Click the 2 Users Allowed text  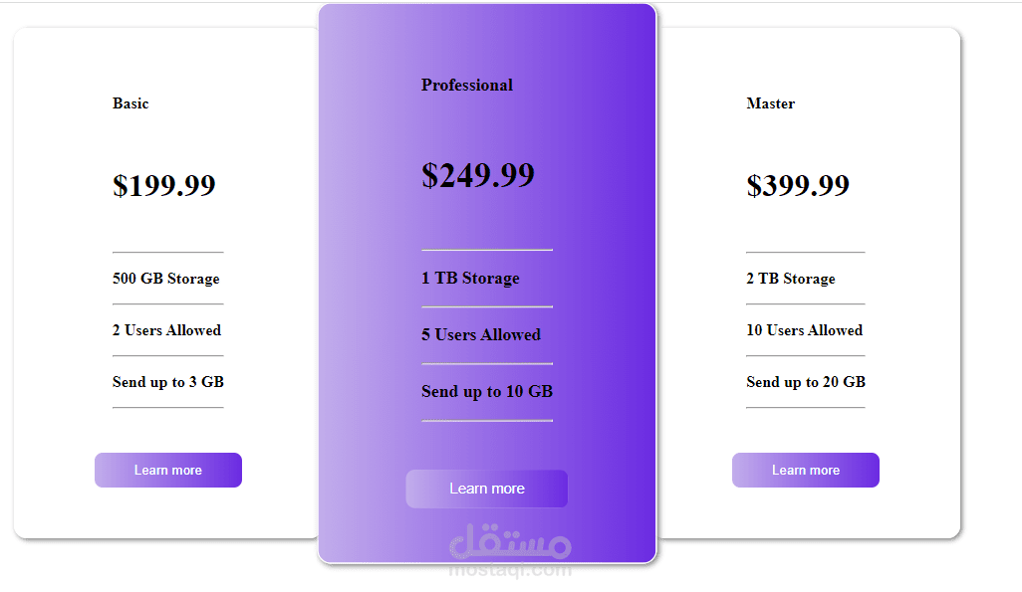click(x=166, y=330)
